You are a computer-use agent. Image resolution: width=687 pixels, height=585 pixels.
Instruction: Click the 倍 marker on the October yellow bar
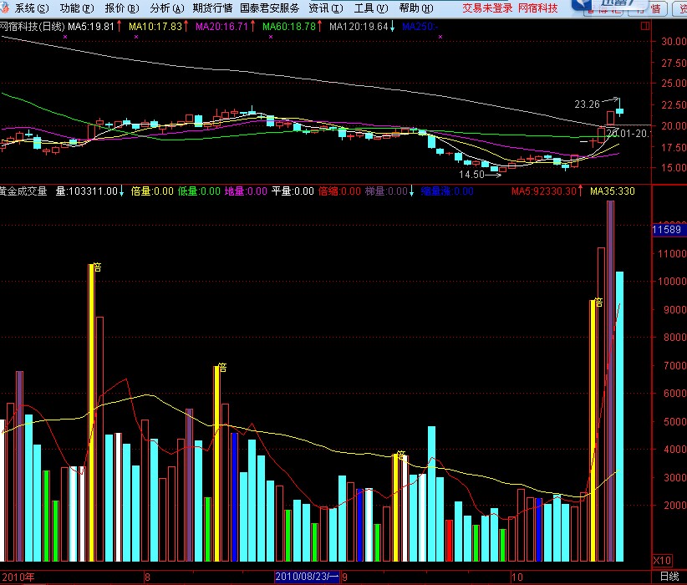click(x=598, y=303)
